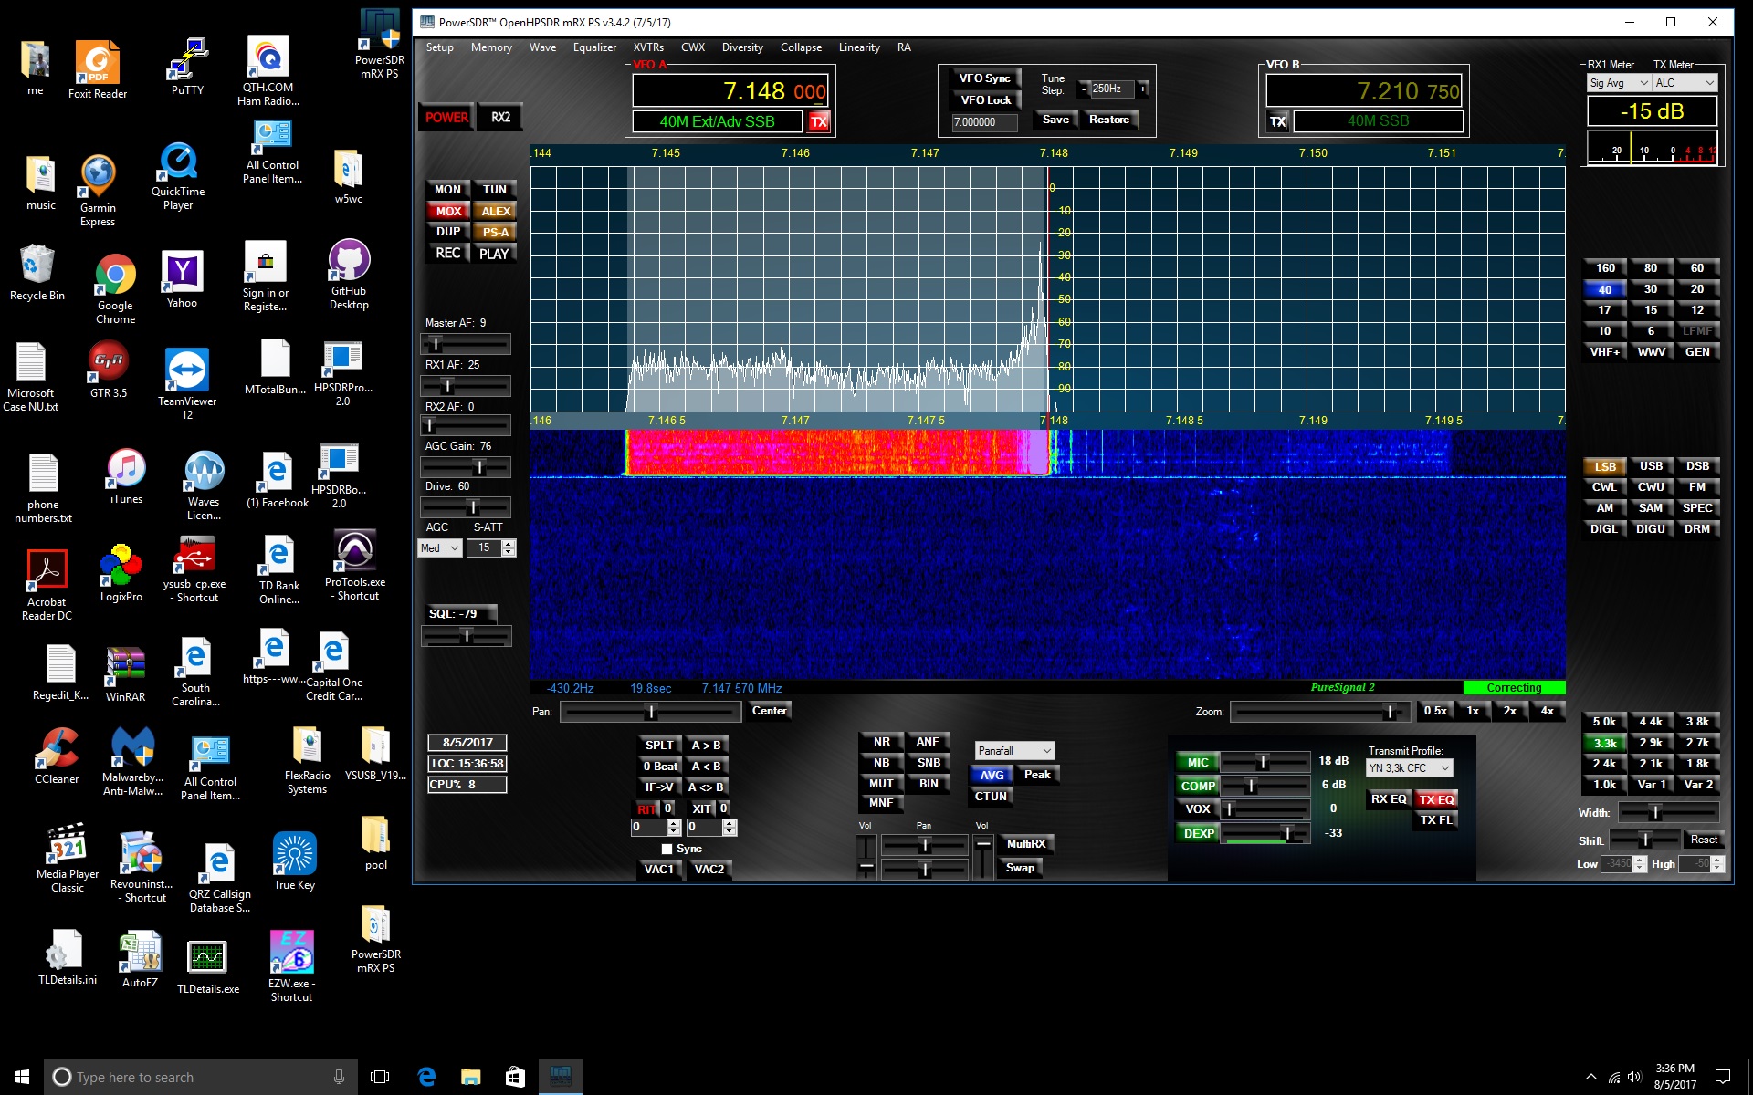Launch TeamViewer 12 shortcut
This screenshot has width=1753, height=1095.
[187, 383]
